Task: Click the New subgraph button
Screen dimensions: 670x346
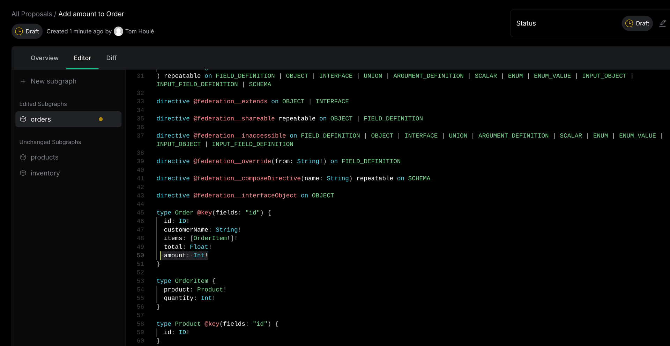Action: pos(53,81)
